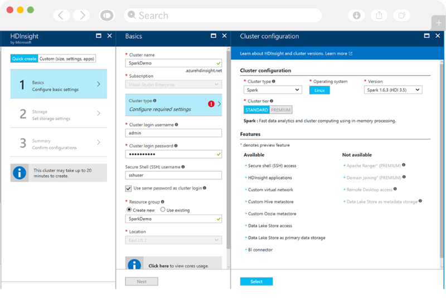Select Custom (size, settings, apps) tab
This screenshot has height=306, width=446.
click(66, 58)
